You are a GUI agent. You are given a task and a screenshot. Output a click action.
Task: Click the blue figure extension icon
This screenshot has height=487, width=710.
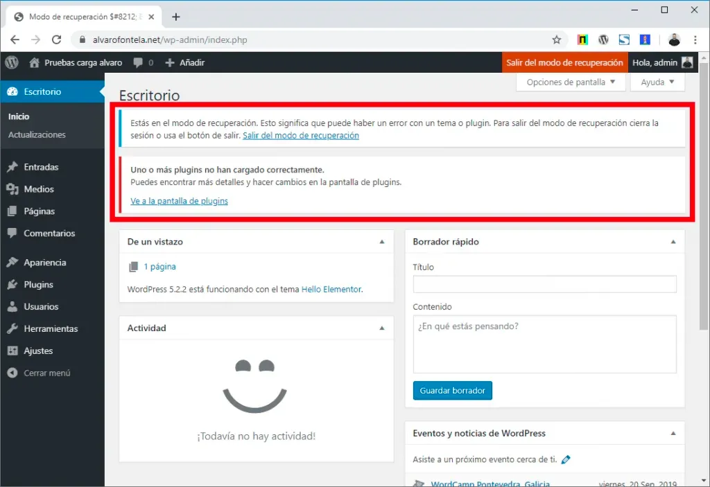(645, 39)
